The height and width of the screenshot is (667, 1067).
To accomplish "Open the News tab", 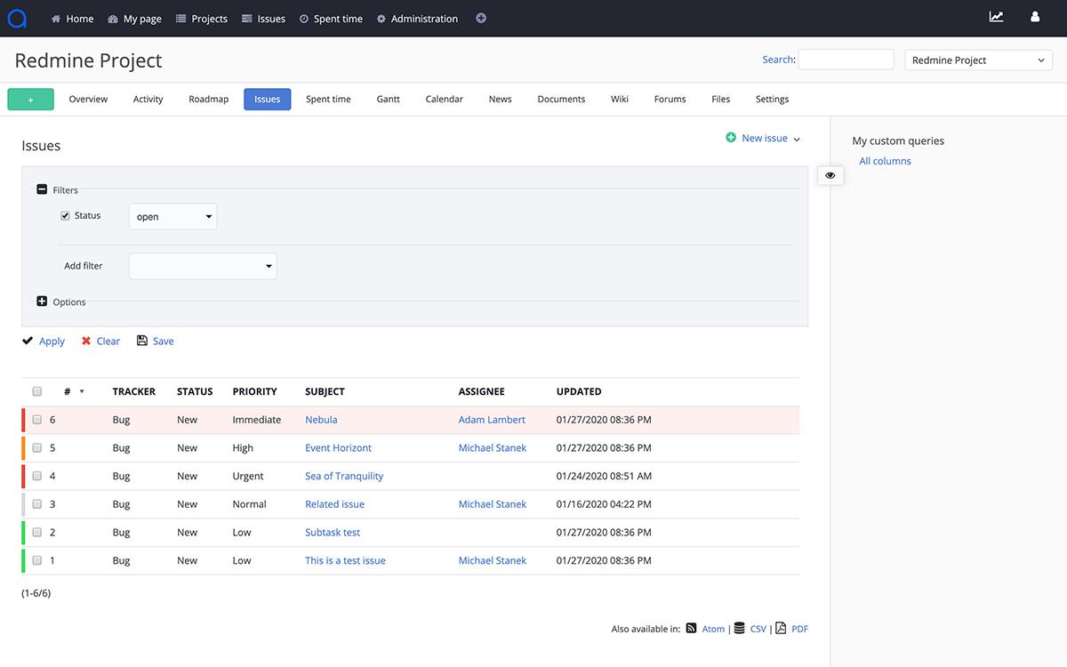I will (500, 100).
